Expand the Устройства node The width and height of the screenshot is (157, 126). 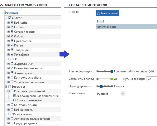click(x=9, y=55)
